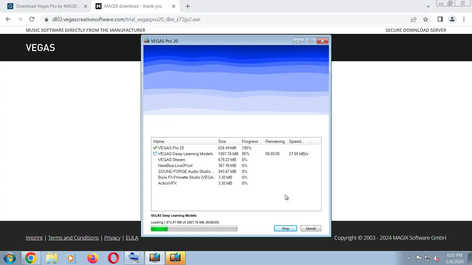The height and width of the screenshot is (265, 472).
Task: Go back to the previous page
Action: (8, 19)
